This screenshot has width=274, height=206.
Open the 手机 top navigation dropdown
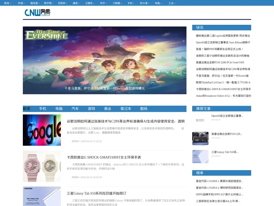coord(131,3)
